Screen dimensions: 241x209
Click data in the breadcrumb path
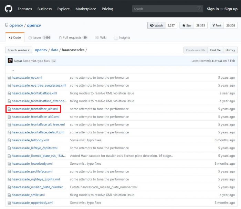(54, 50)
